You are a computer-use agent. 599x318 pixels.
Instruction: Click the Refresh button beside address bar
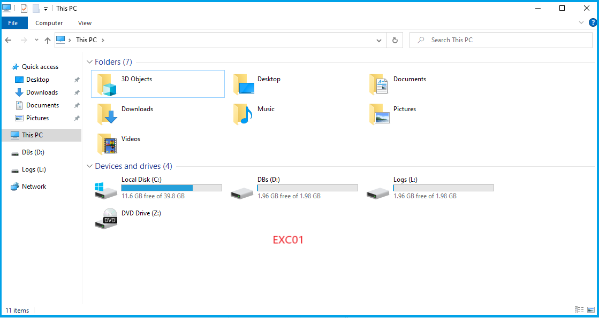(395, 40)
